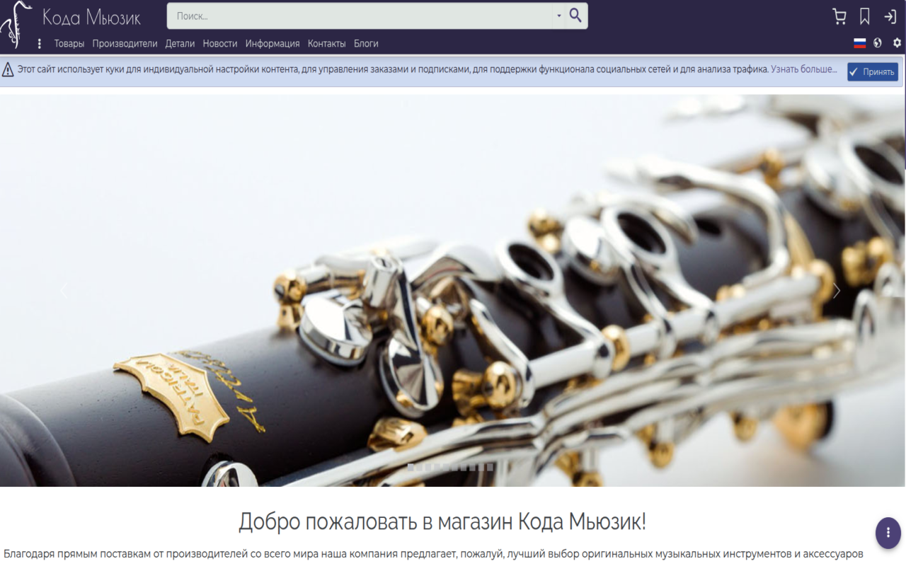Open the settings gear icon

pos(897,43)
